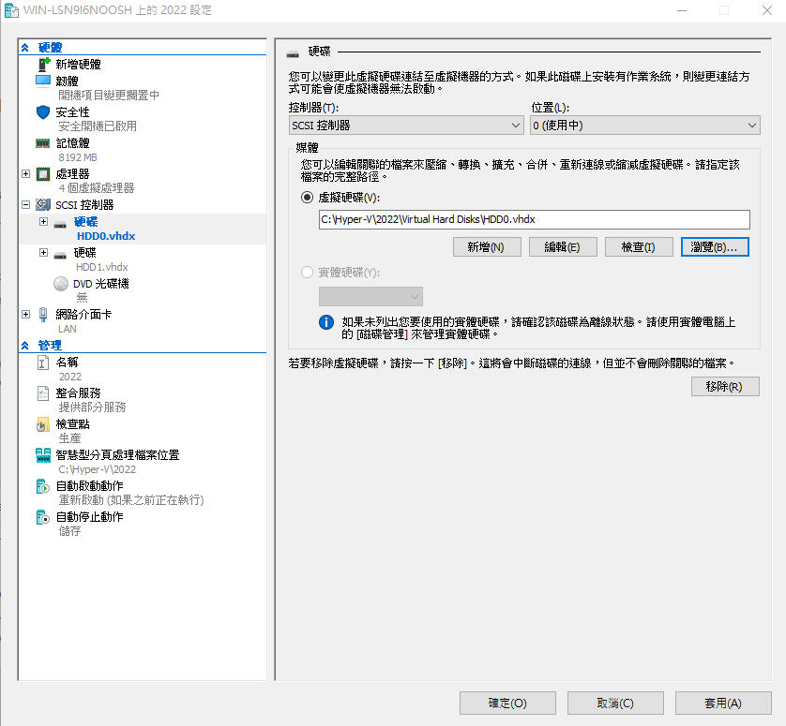Click the 檢查點 checkpoint icon
The height and width of the screenshot is (726, 786).
tap(43, 424)
